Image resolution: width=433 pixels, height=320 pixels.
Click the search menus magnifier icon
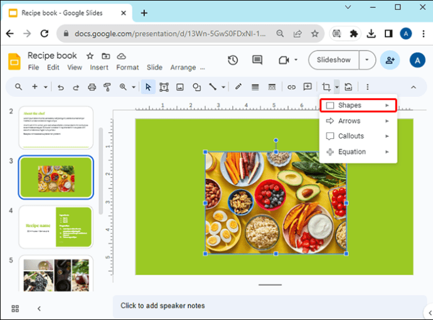click(18, 87)
